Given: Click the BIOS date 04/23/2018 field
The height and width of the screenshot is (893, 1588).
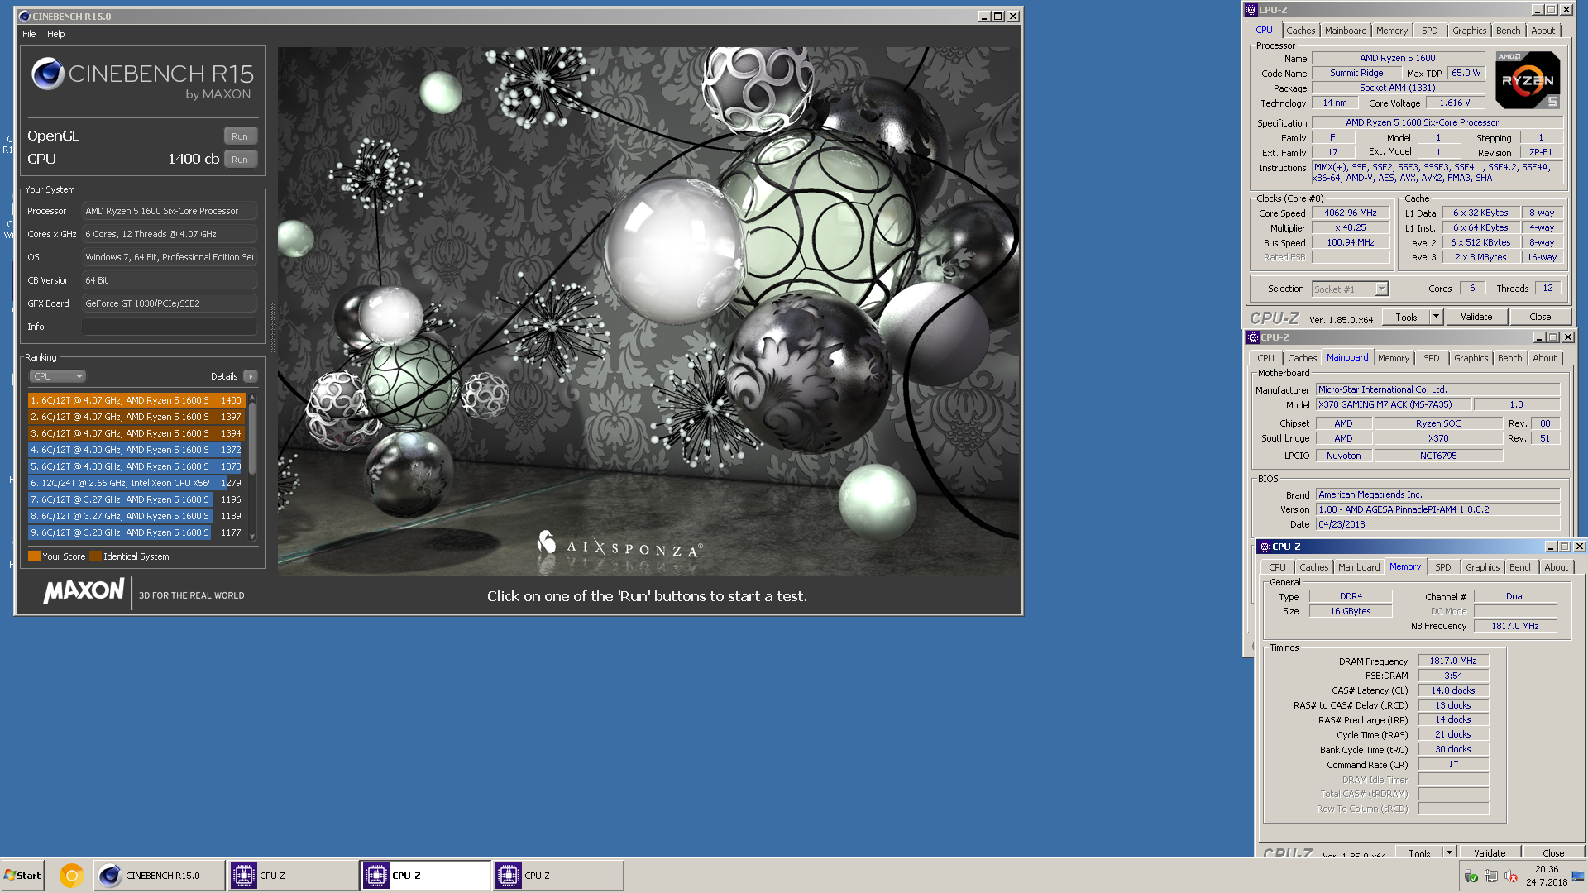Looking at the screenshot, I should pyautogui.click(x=1437, y=524).
